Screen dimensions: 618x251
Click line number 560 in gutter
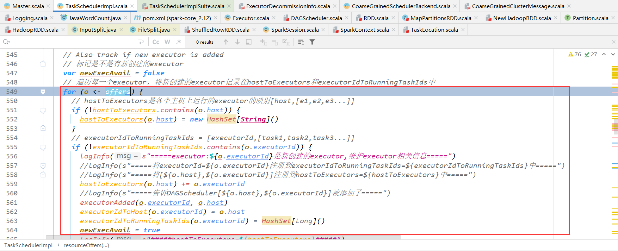pos(12,193)
